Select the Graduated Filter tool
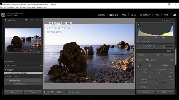Screen dimensions: 179x100 click(154, 46)
